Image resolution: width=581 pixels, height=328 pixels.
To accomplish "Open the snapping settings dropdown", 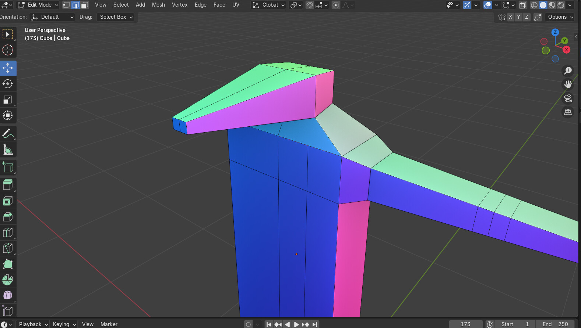I will tap(321, 5).
